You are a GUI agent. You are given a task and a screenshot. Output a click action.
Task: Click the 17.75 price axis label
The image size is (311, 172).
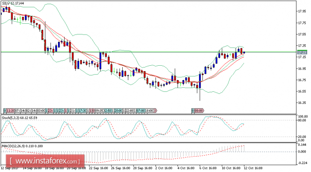pos(302,23)
